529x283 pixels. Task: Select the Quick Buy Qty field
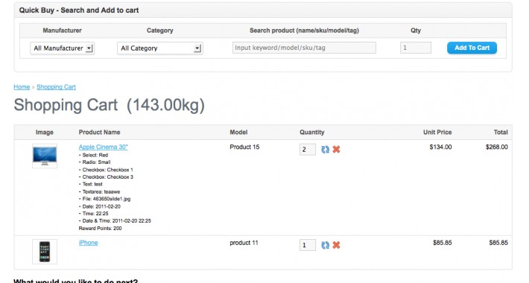416,48
